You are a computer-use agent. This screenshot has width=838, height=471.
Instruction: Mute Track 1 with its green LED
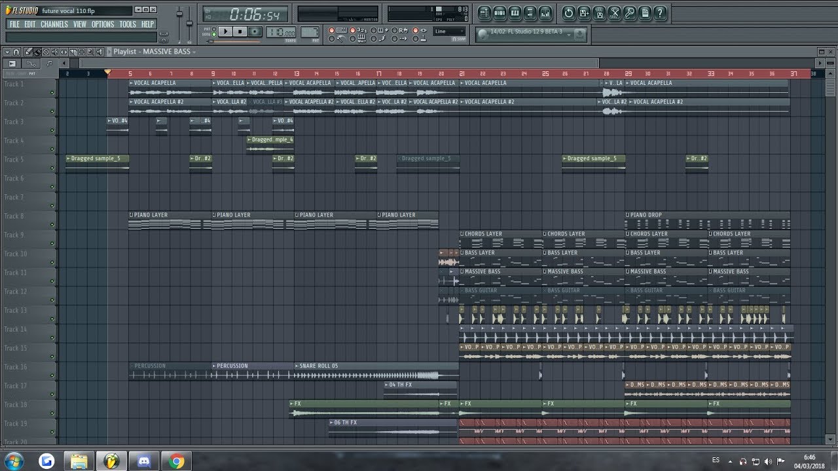tap(52, 94)
